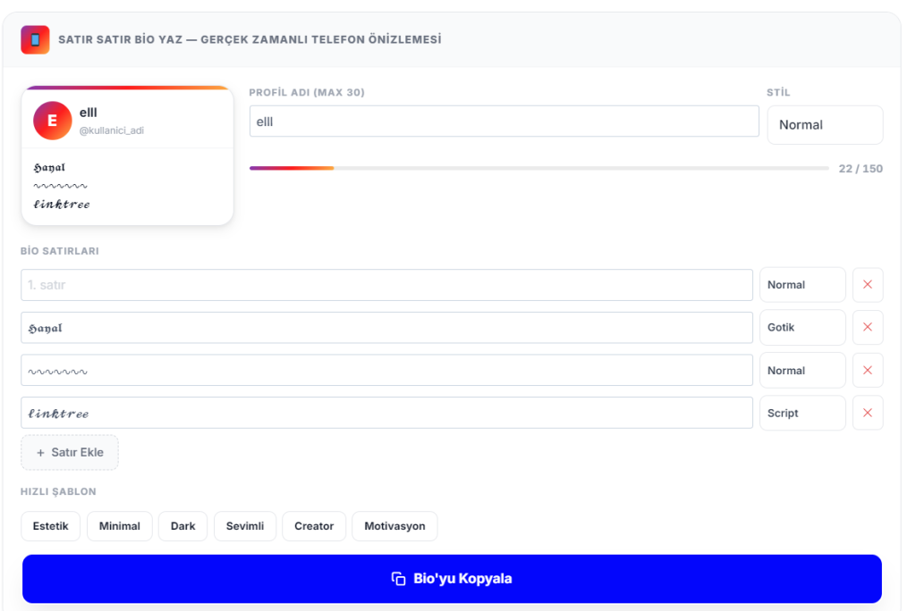Choose the Sevimli template
The height and width of the screenshot is (611, 916).
click(x=245, y=526)
